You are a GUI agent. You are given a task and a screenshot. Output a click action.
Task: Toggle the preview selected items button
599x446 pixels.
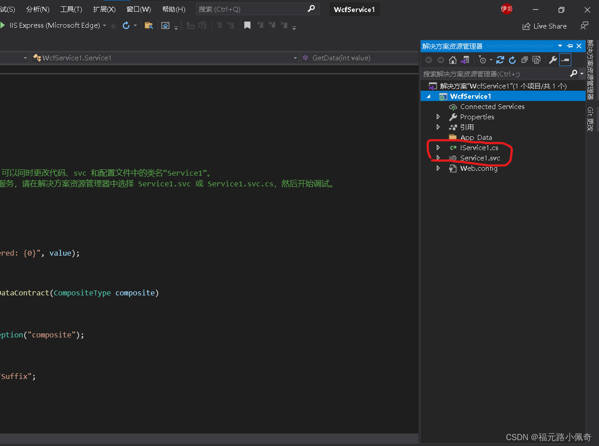pyautogui.click(x=565, y=60)
